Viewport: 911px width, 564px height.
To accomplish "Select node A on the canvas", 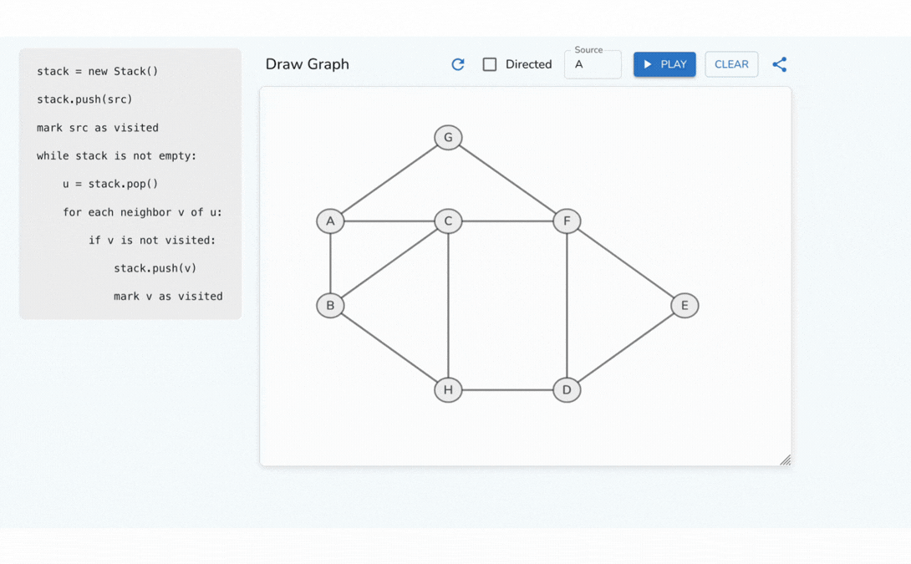I will pos(329,221).
